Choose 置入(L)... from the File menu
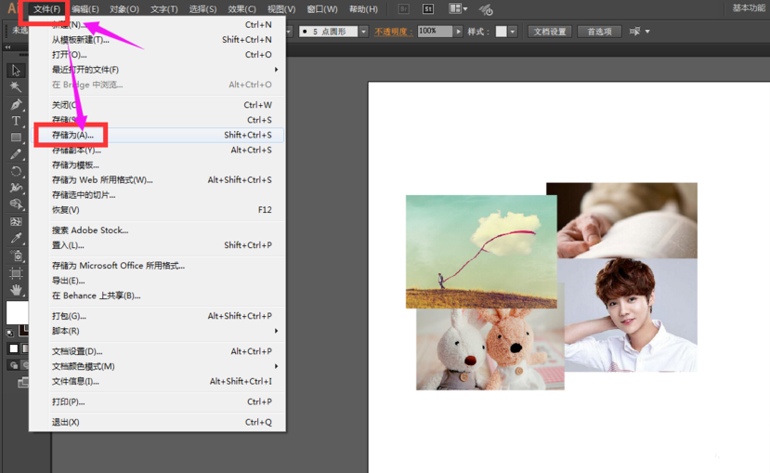The width and height of the screenshot is (770, 473). [68, 245]
